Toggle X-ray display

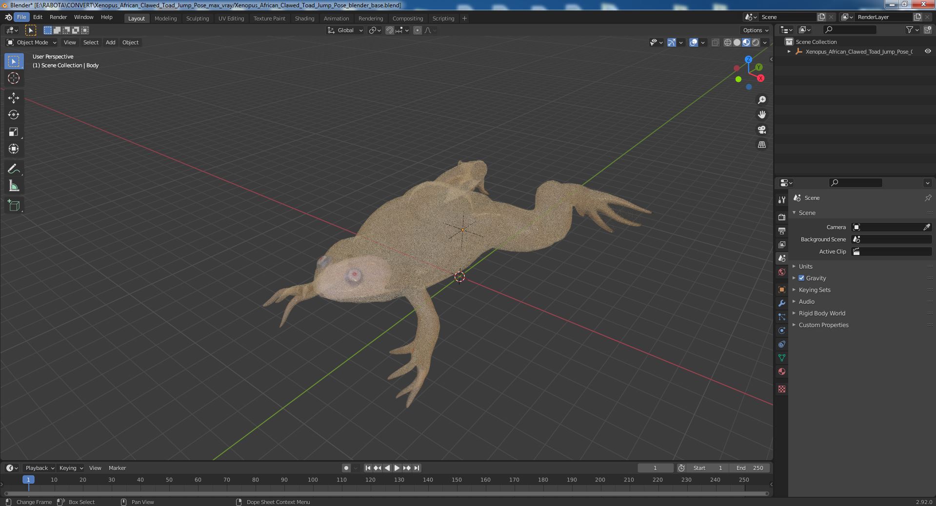pyautogui.click(x=715, y=42)
